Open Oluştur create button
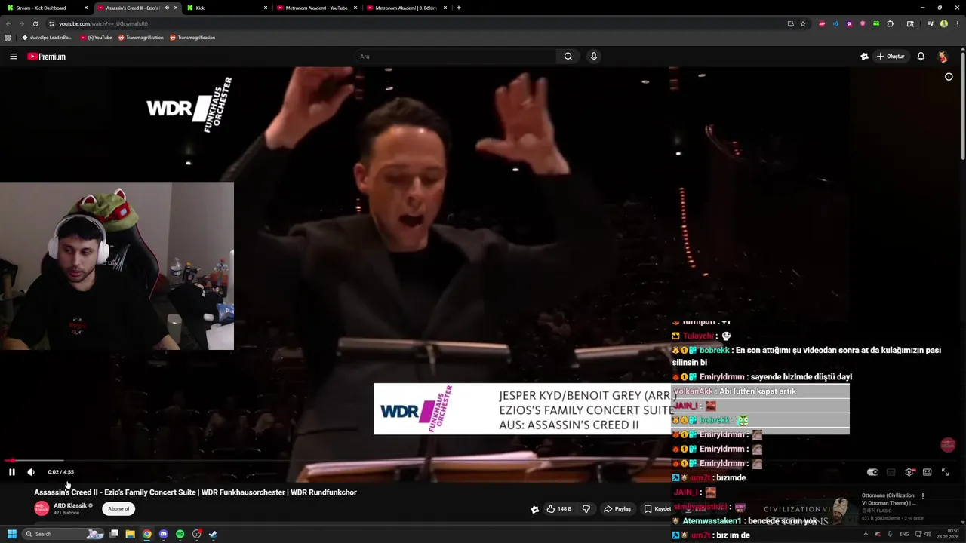The width and height of the screenshot is (966, 543). pyautogui.click(x=891, y=57)
